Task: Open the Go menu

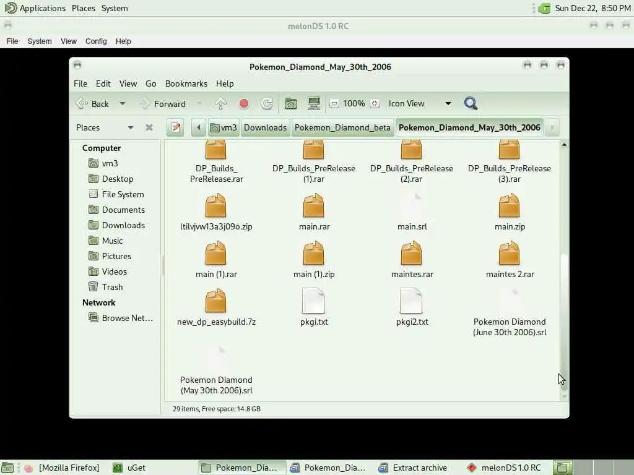Action: pyautogui.click(x=151, y=83)
